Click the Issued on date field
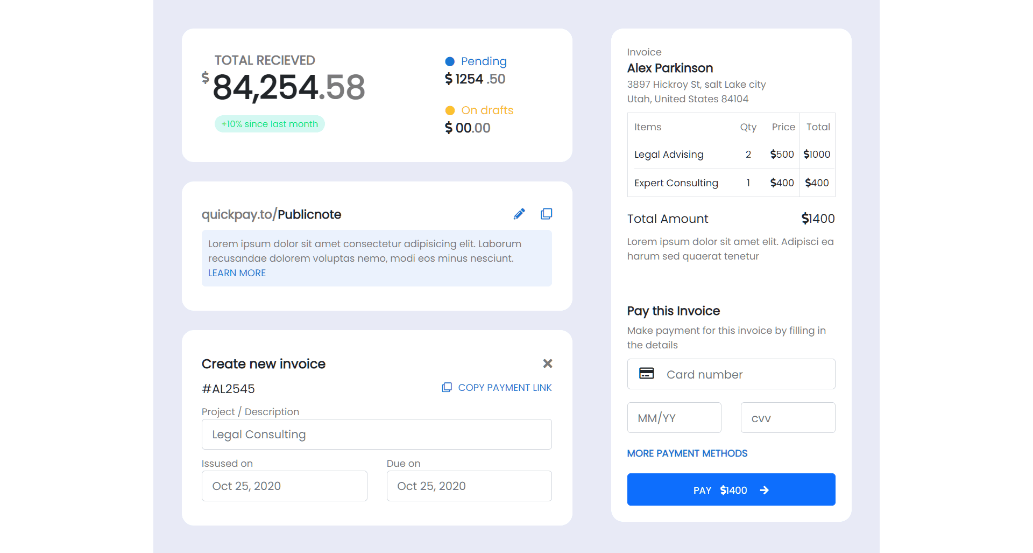Viewport: 1033px width, 553px height. [x=284, y=486]
